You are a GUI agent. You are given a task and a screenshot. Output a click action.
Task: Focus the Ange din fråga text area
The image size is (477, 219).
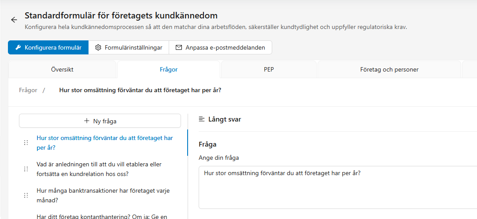click(x=338, y=187)
